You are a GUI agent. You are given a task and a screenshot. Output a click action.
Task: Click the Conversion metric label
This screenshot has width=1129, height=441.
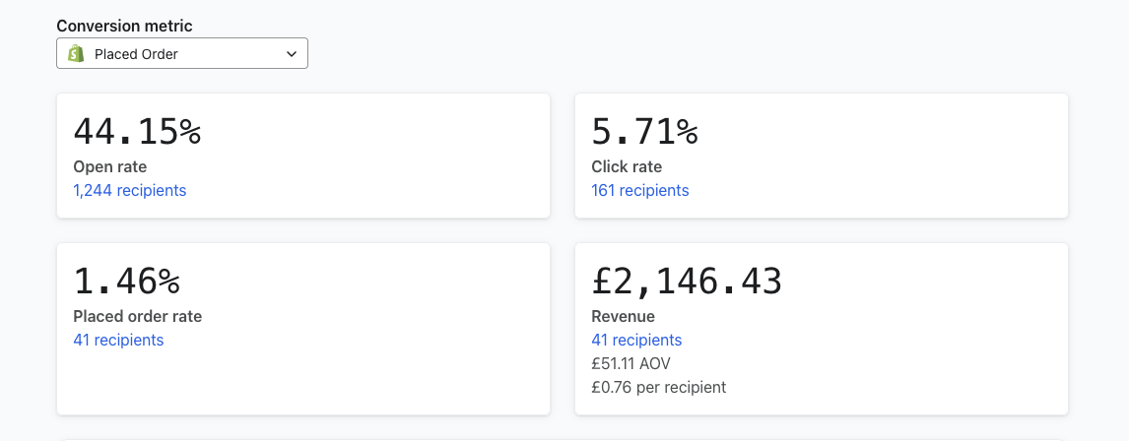pyautogui.click(x=124, y=26)
